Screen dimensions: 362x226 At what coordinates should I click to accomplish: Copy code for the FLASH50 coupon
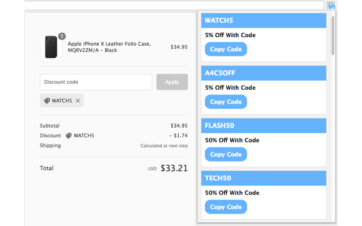tap(226, 154)
